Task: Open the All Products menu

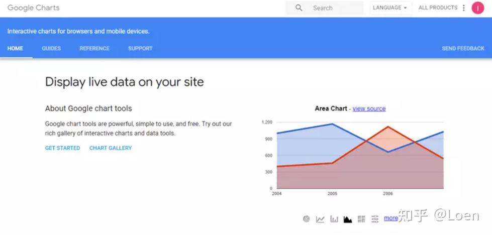Action: [438, 8]
